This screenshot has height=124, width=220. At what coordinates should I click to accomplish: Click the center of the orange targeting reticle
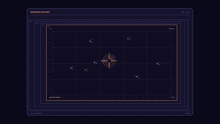(109, 61)
